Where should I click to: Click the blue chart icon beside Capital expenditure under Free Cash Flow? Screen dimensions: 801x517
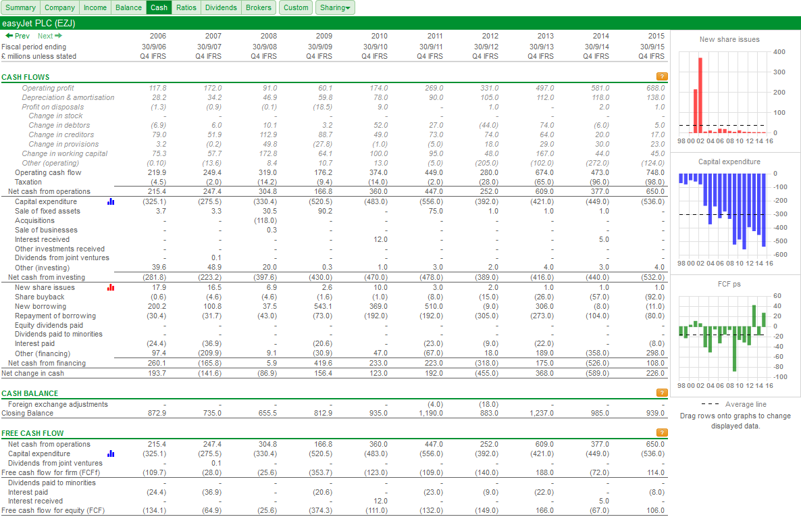coord(111,453)
